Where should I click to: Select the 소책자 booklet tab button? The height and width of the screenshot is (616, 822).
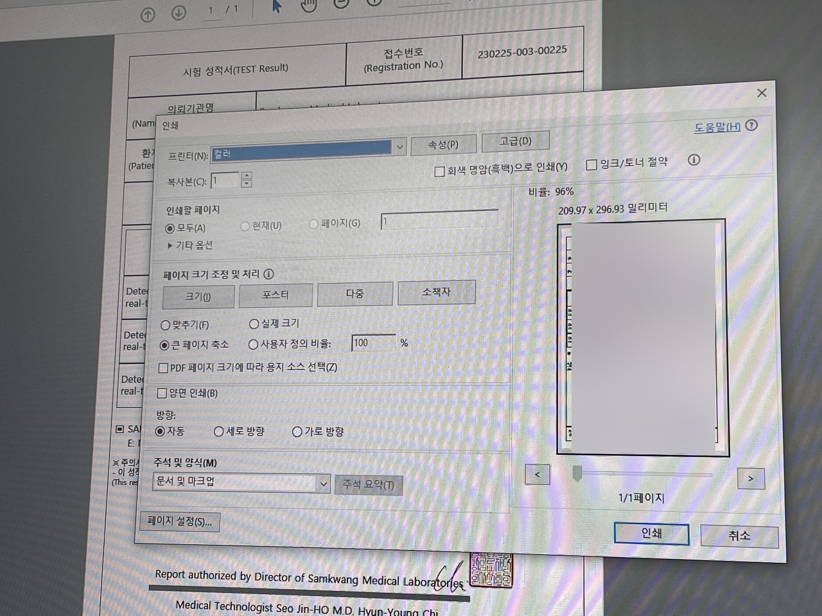click(x=437, y=292)
